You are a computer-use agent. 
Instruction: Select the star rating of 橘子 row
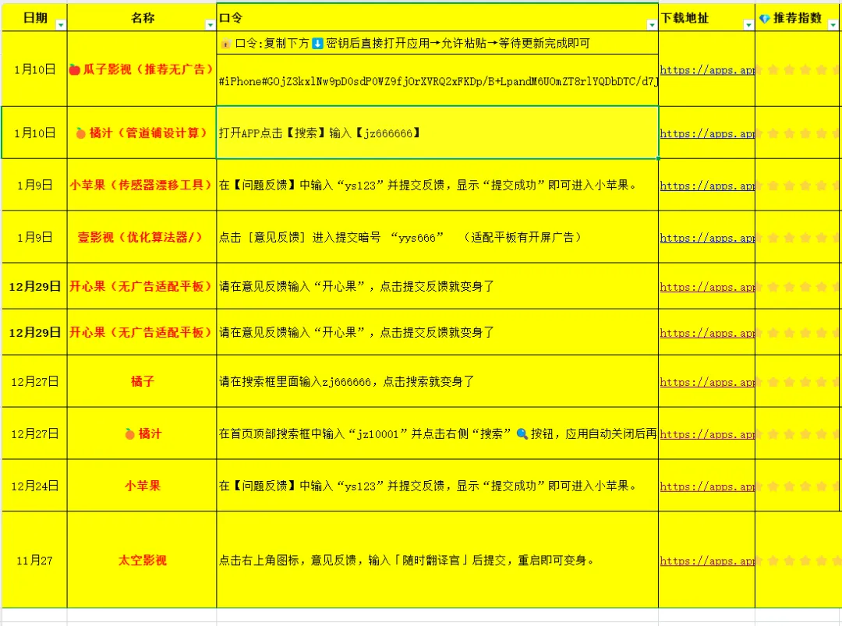(798, 381)
